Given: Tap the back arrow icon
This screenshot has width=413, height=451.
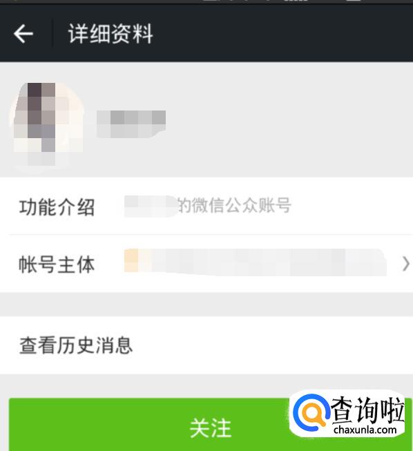Looking at the screenshot, I should (x=23, y=34).
